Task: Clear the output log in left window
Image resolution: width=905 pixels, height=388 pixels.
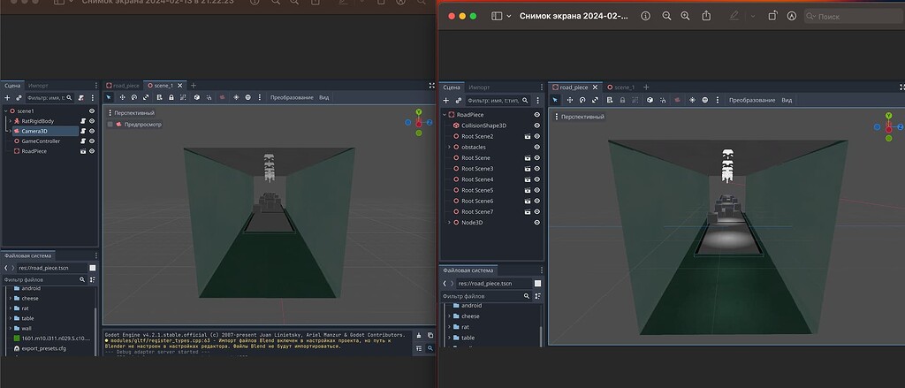Action: click(x=419, y=336)
